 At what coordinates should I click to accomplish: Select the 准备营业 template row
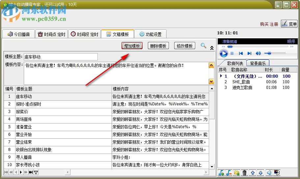pyautogui.click(x=106, y=127)
